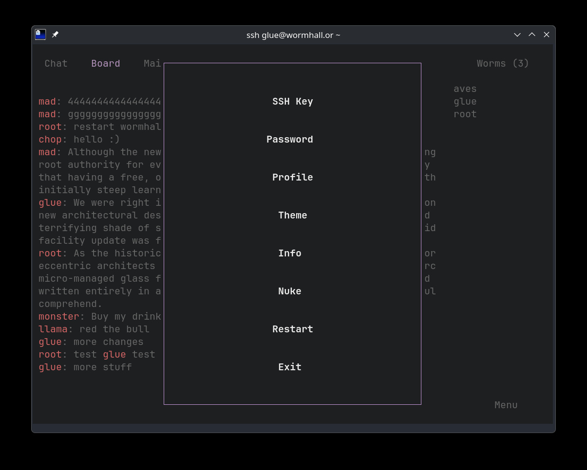The width and height of the screenshot is (587, 470).
Task: Click the monster username in chat
Action: [59, 316]
